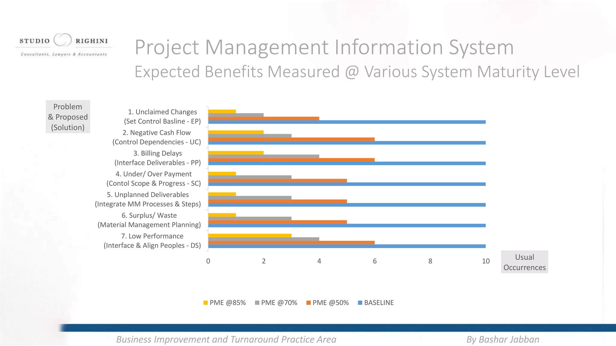This screenshot has height=346, width=616.
Task: Click the axis value '10'
Action: click(486, 261)
